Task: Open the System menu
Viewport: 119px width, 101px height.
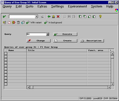Action: pyautogui.click(x=97, y=6)
